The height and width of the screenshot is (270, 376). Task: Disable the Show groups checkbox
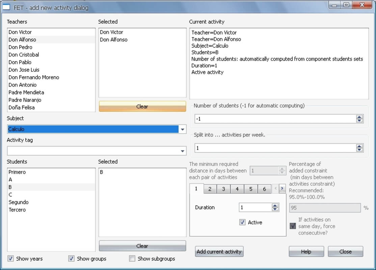[x=72, y=259]
